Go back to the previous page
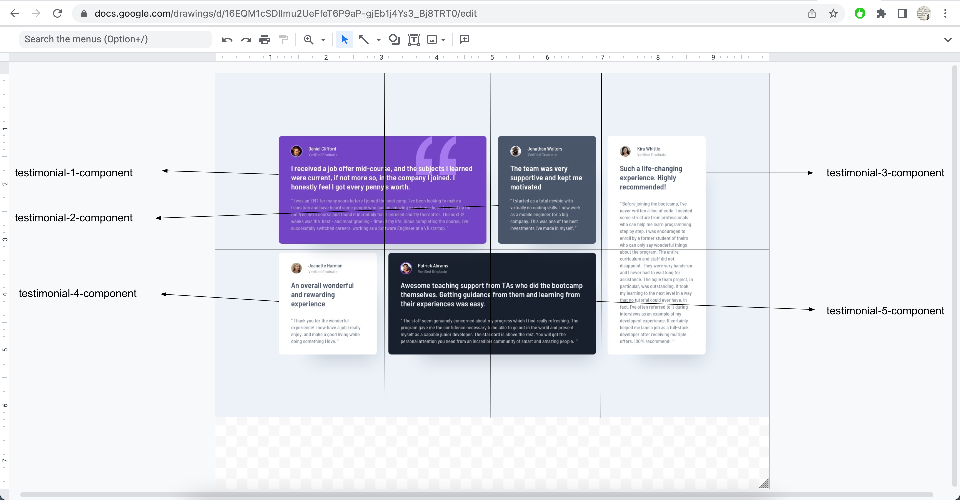This screenshot has width=960, height=500. pyautogui.click(x=15, y=14)
